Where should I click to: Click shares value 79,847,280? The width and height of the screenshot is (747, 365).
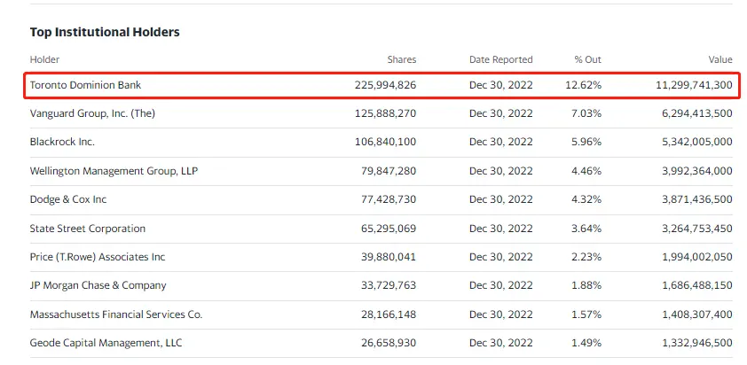(x=389, y=171)
